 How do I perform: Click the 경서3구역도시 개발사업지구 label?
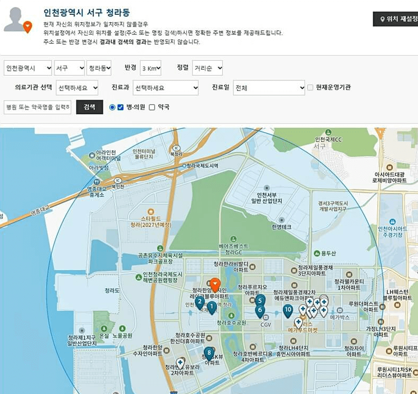(332, 206)
